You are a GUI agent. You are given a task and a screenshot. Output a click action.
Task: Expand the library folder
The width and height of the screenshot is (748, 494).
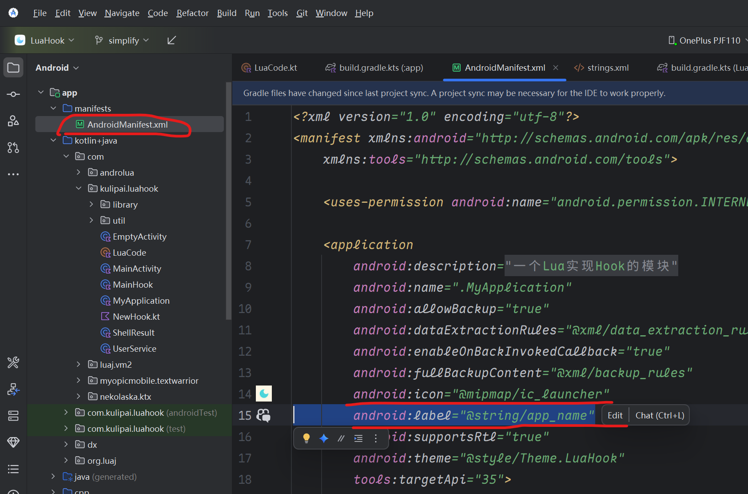click(x=92, y=205)
